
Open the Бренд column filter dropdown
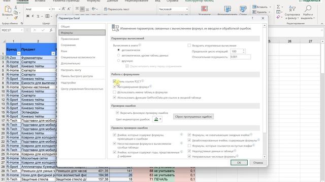coord(18,54)
